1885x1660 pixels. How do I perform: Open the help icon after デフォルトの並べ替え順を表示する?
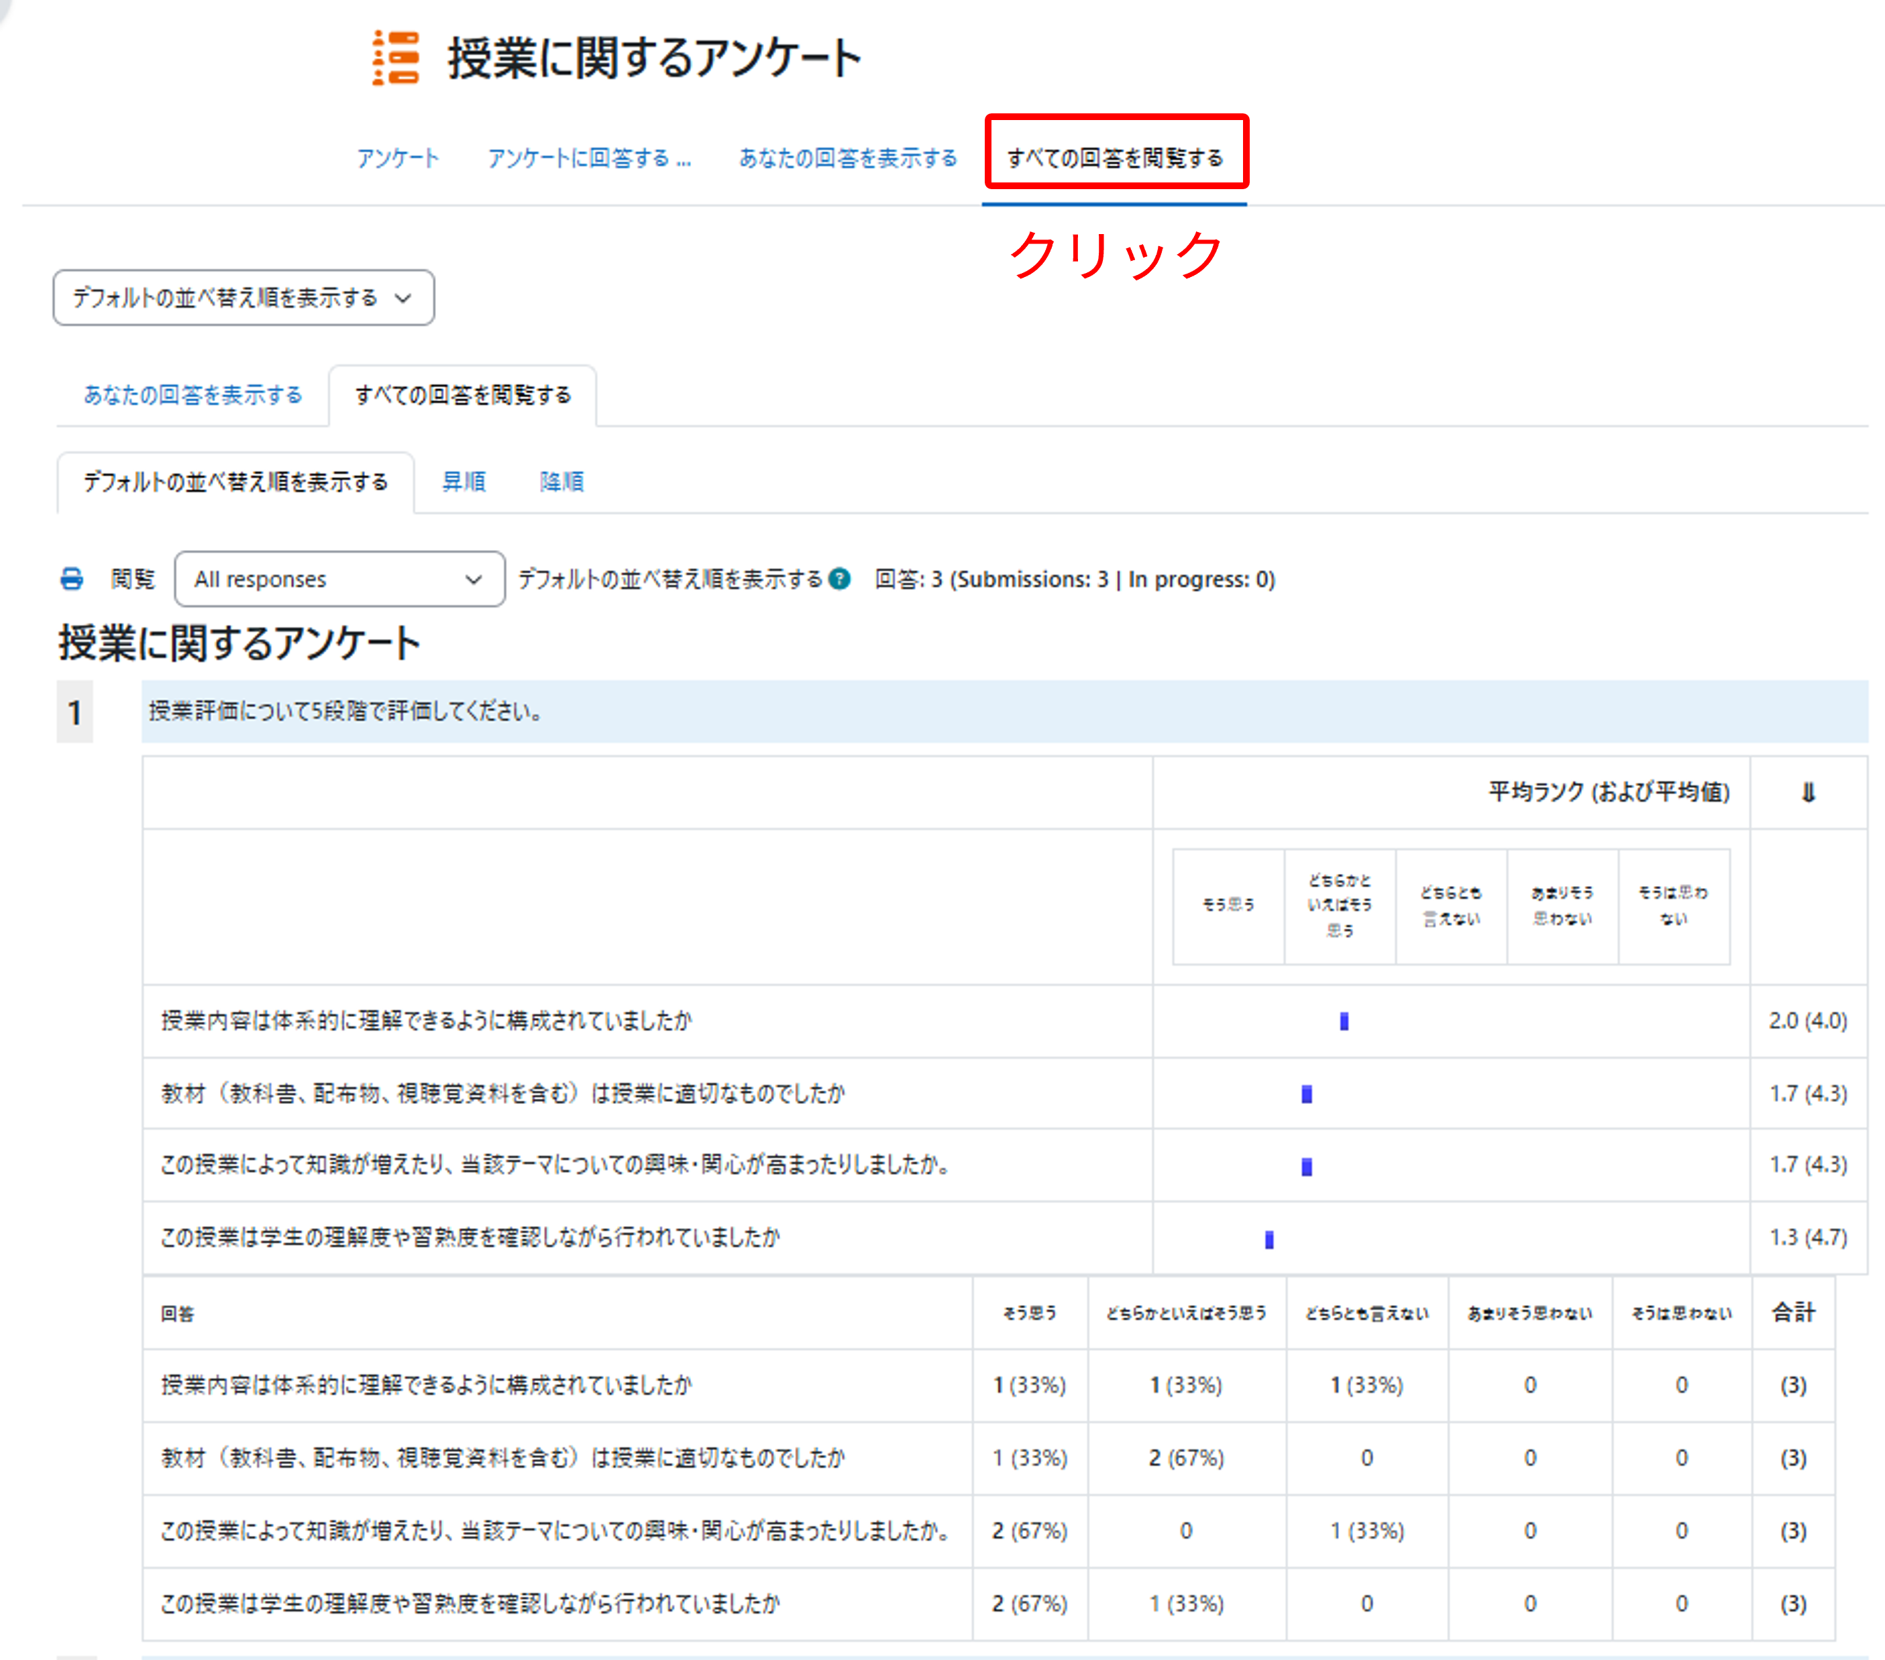[839, 579]
